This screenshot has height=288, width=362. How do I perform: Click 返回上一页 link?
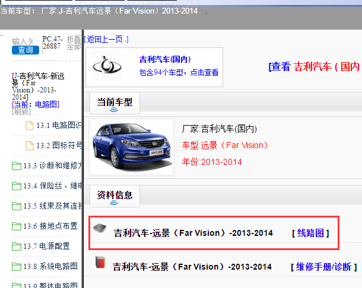click(x=106, y=40)
